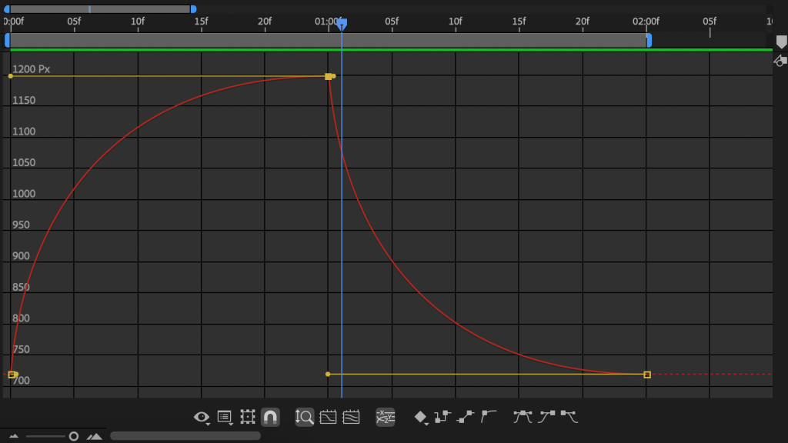Screen dimensions: 788x443
Task: Open the Edit selected keyframes menu
Action: pyautogui.click(x=421, y=417)
